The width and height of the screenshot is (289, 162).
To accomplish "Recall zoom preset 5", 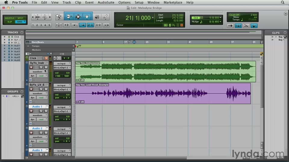I will pos(49,25).
